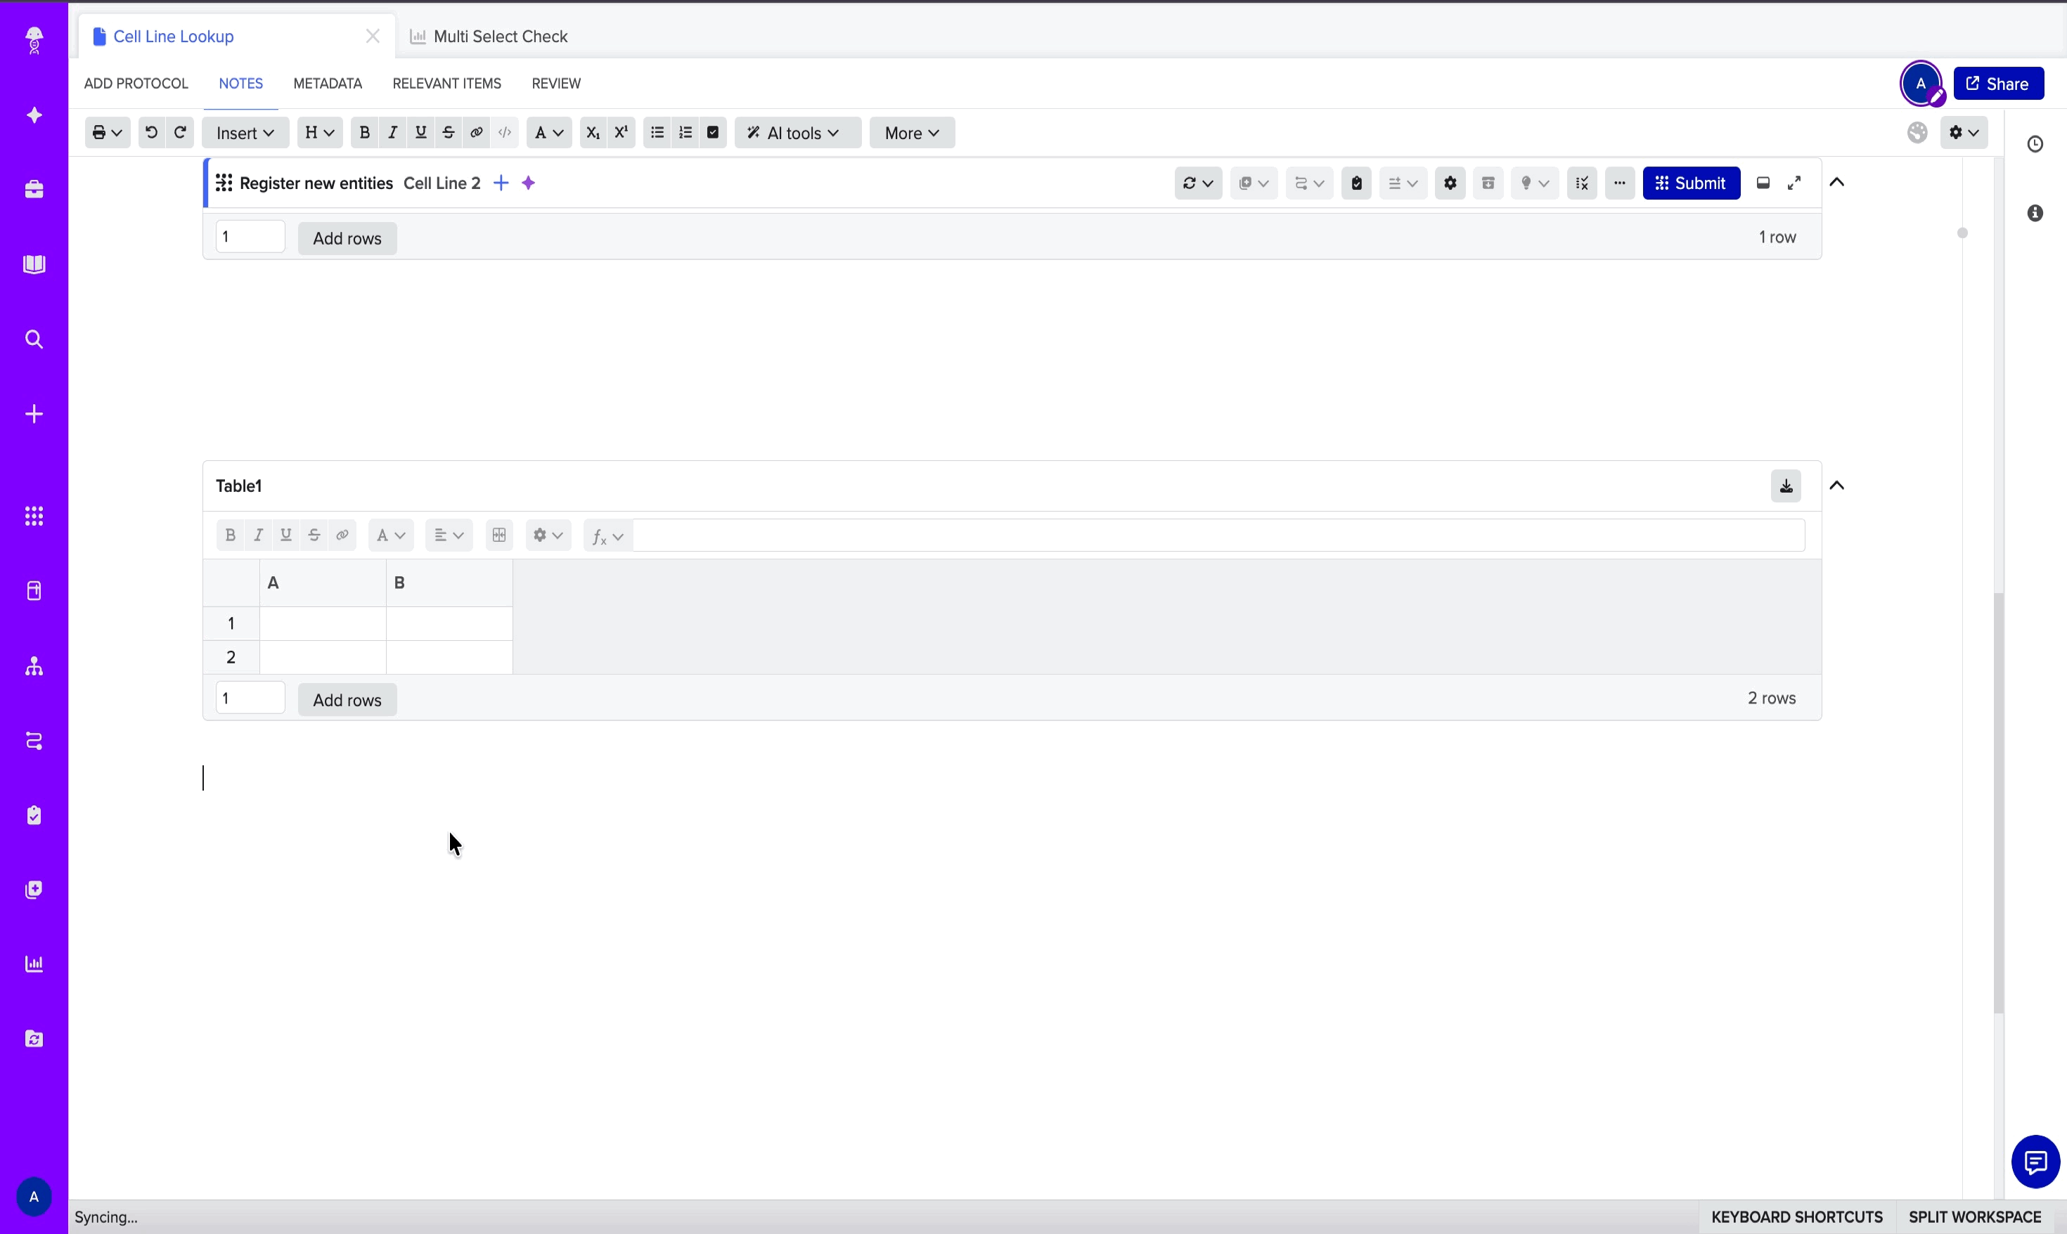Click the Submit button
2067x1234 pixels.
pos(1690,183)
